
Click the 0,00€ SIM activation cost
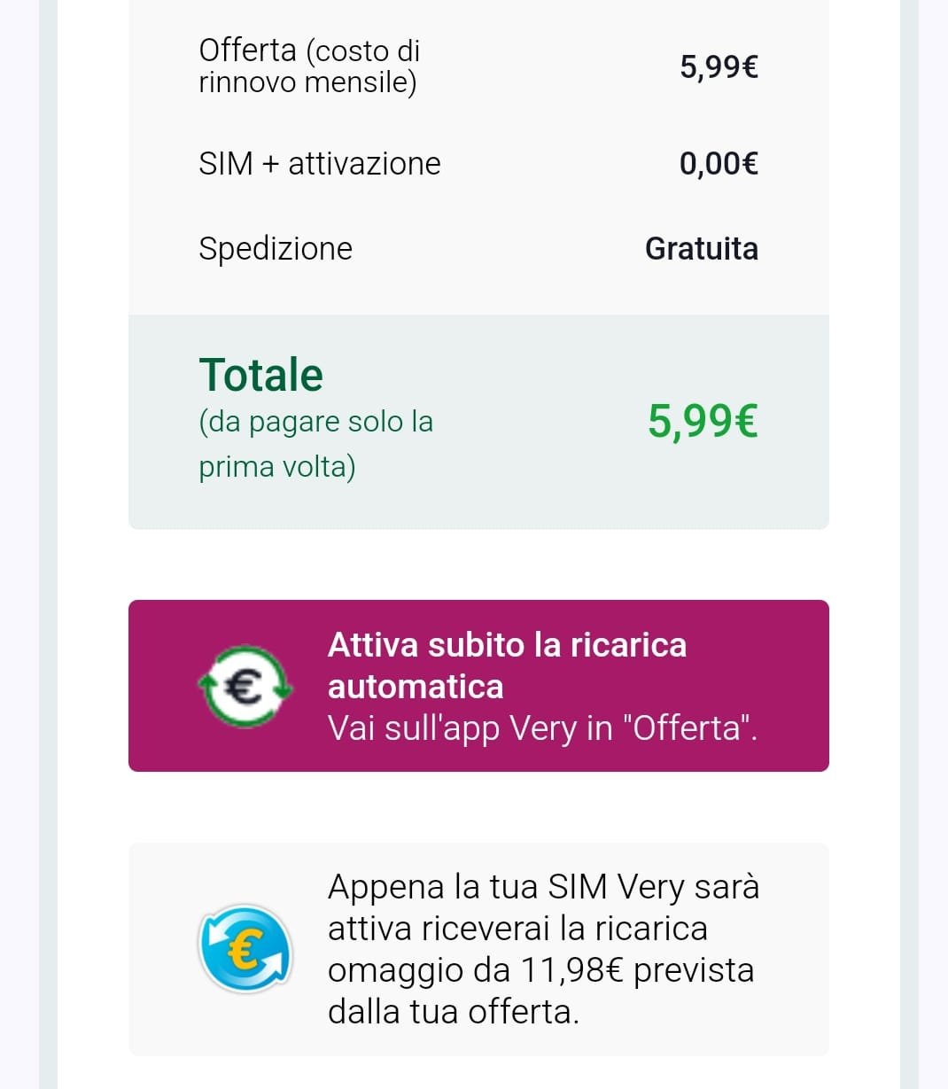click(x=719, y=164)
